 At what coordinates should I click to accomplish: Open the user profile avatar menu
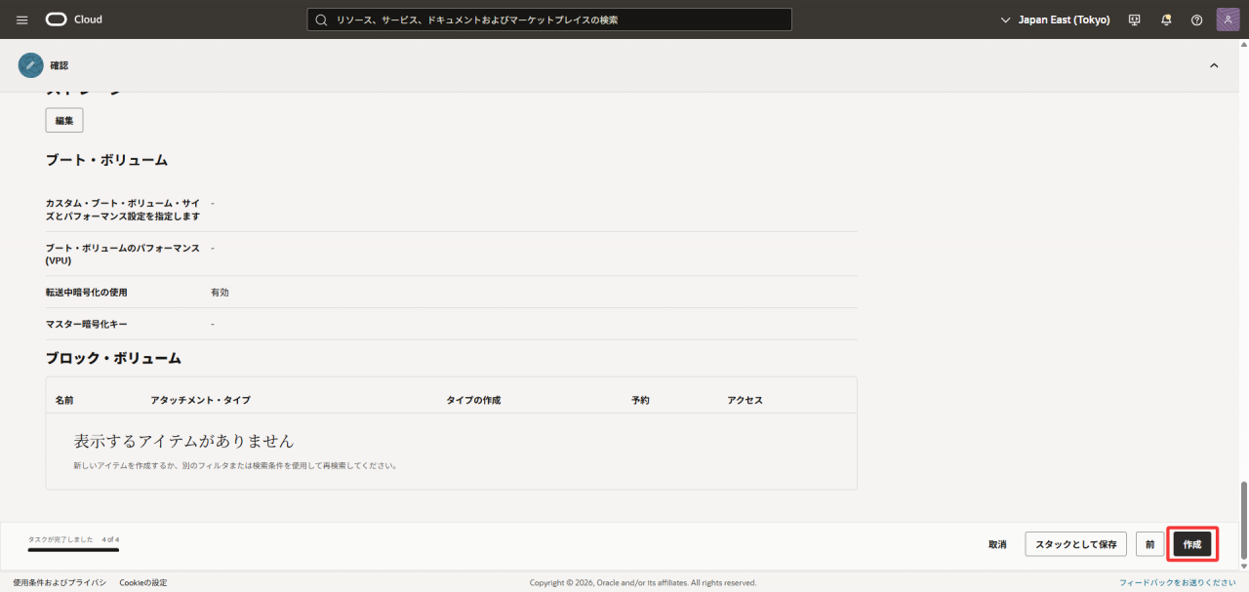pyautogui.click(x=1228, y=20)
